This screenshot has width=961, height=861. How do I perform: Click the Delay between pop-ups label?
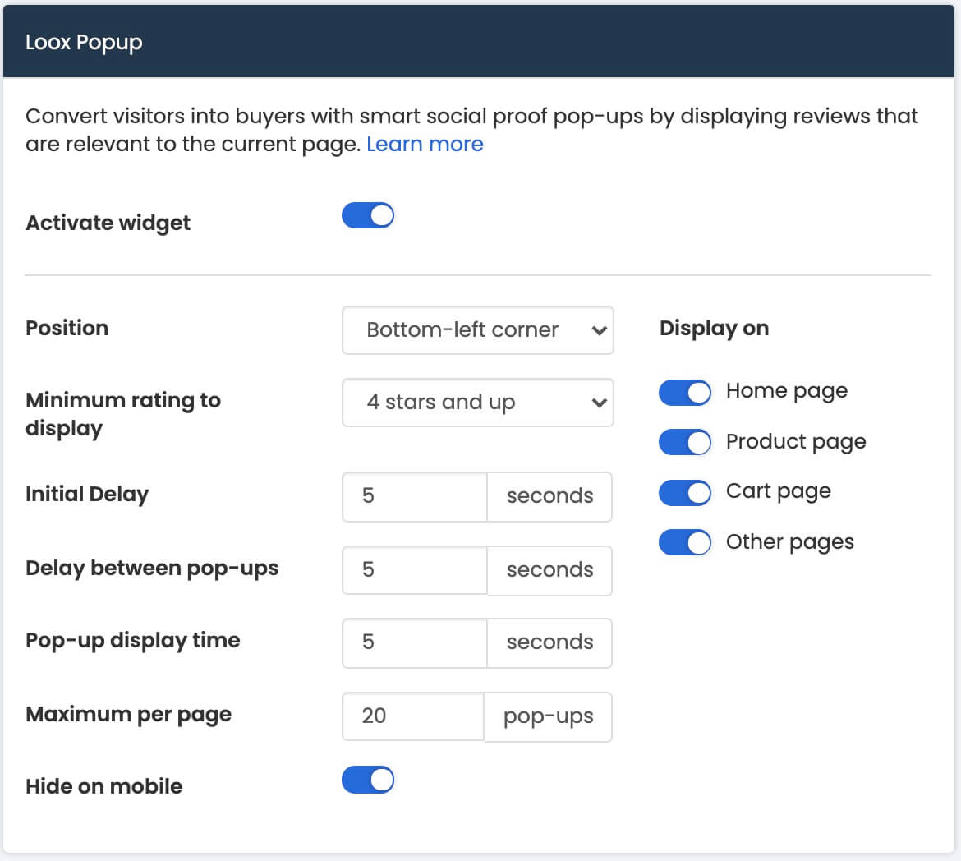pos(152,569)
